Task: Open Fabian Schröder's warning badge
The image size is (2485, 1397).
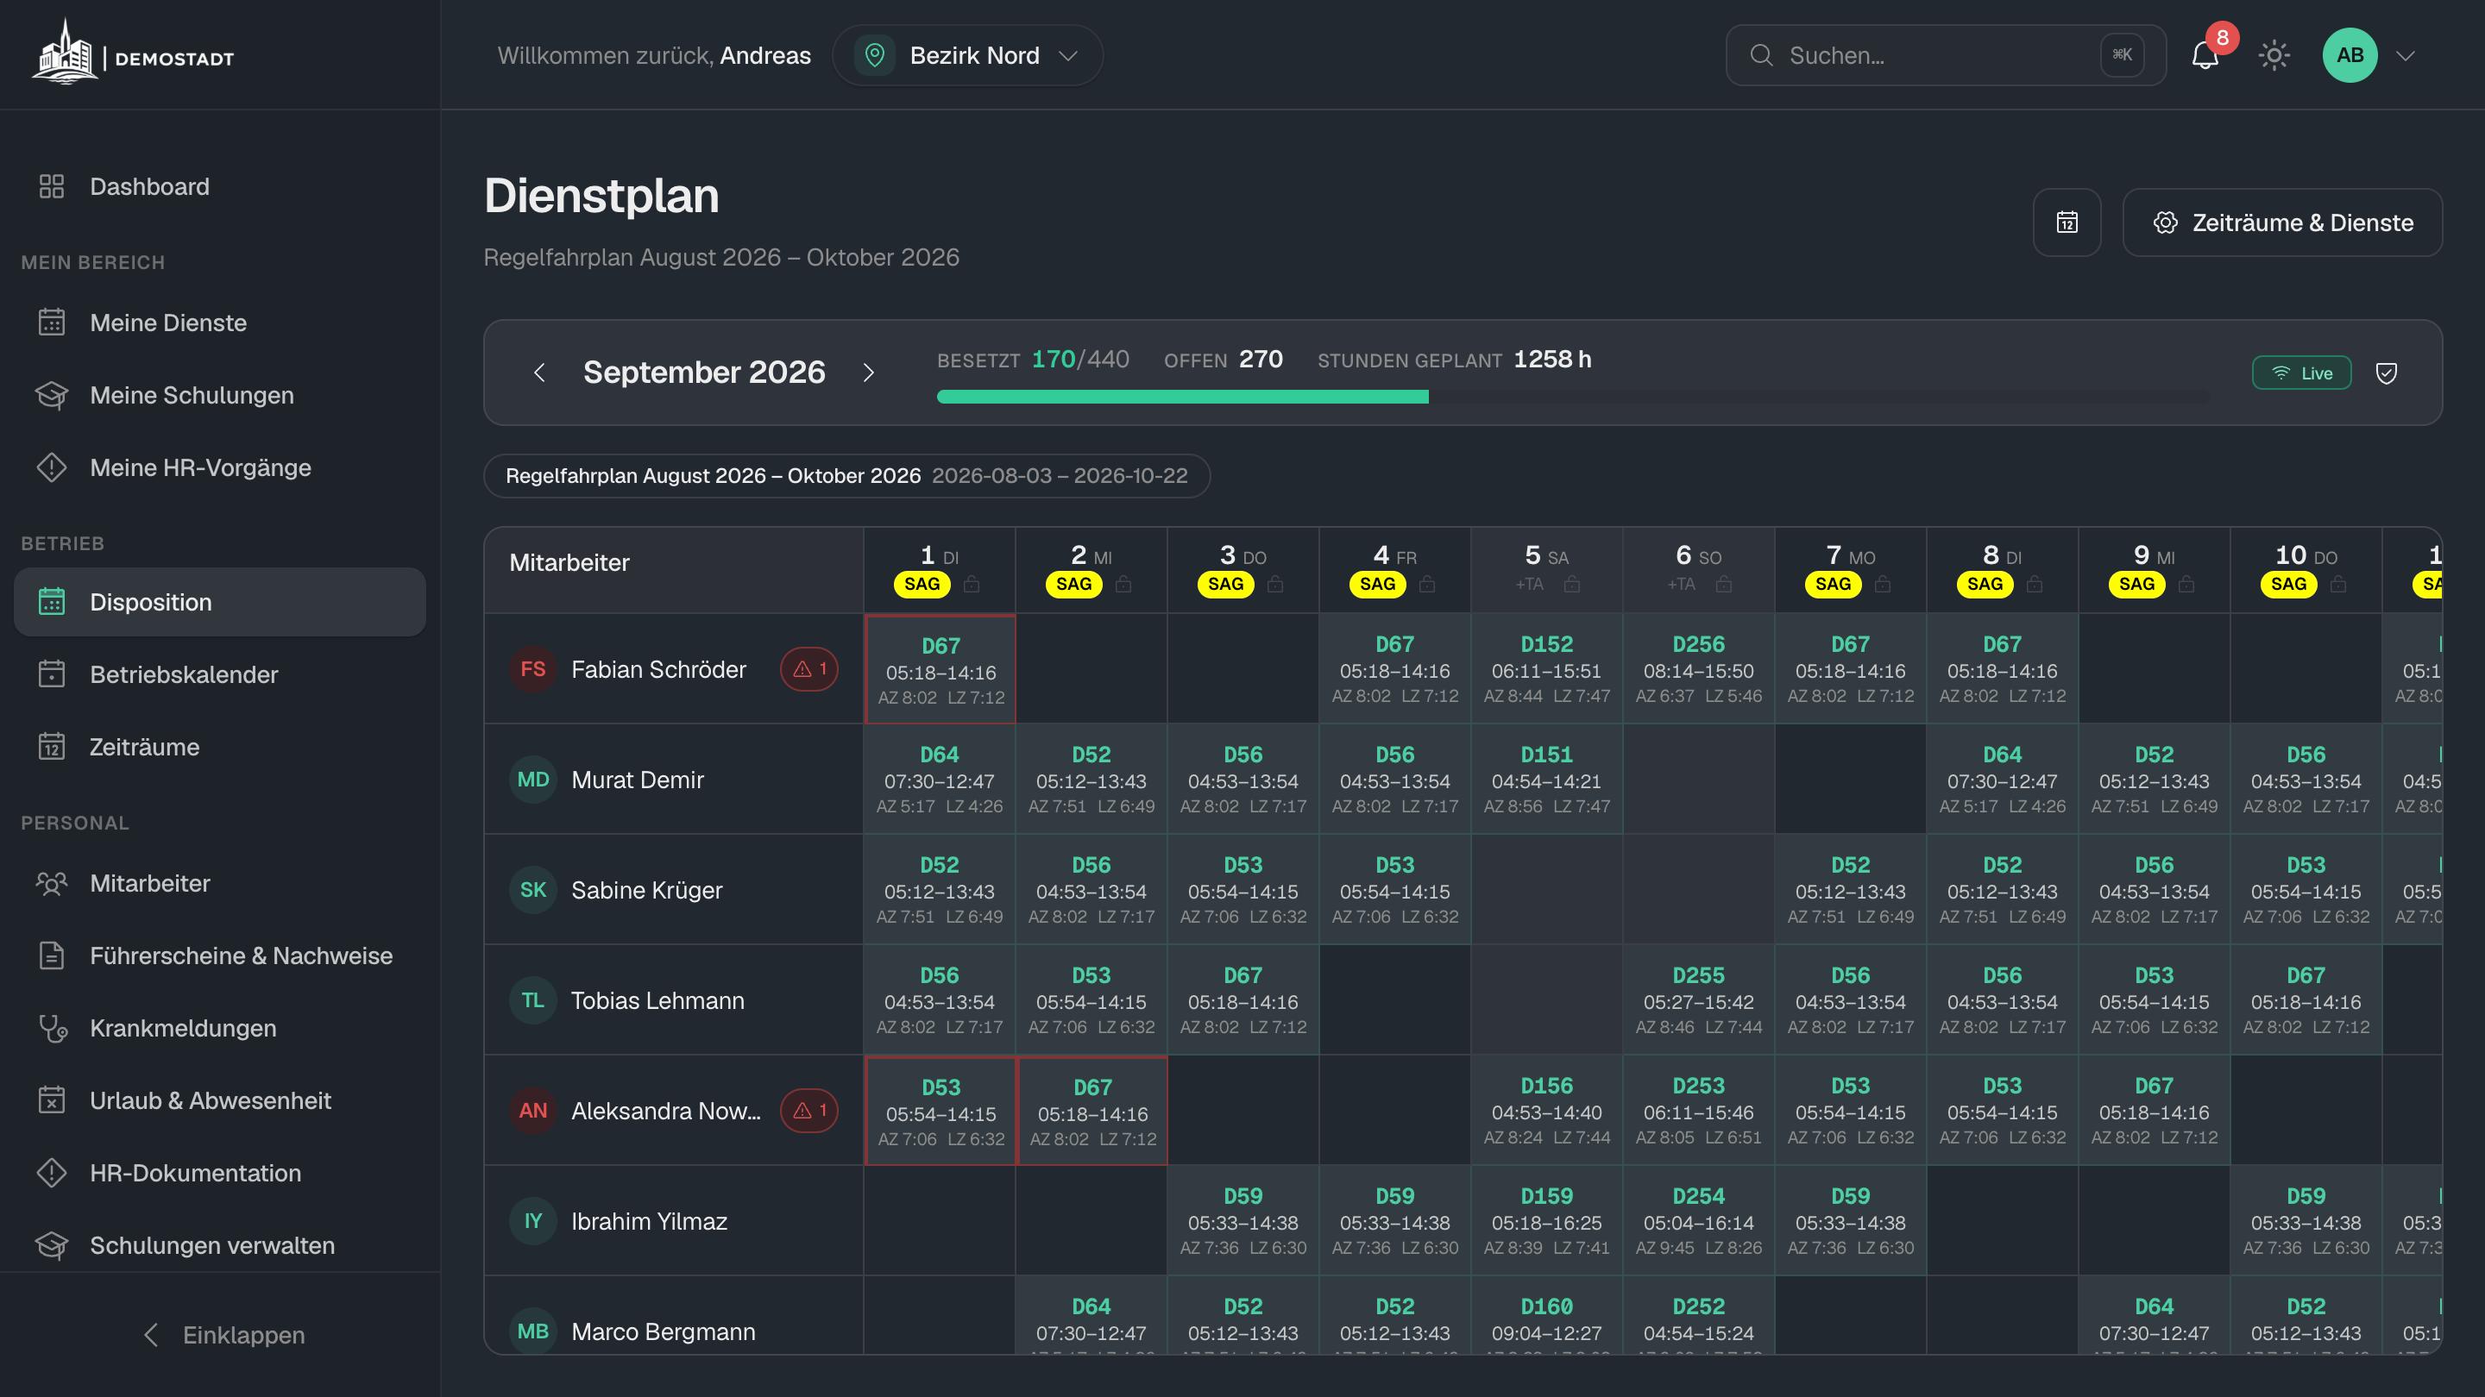Action: click(x=808, y=668)
